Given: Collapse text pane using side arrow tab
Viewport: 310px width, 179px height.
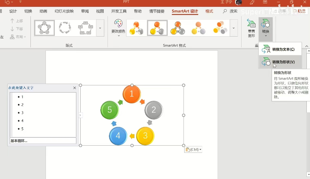Looking at the screenshot, I should 80,115.
